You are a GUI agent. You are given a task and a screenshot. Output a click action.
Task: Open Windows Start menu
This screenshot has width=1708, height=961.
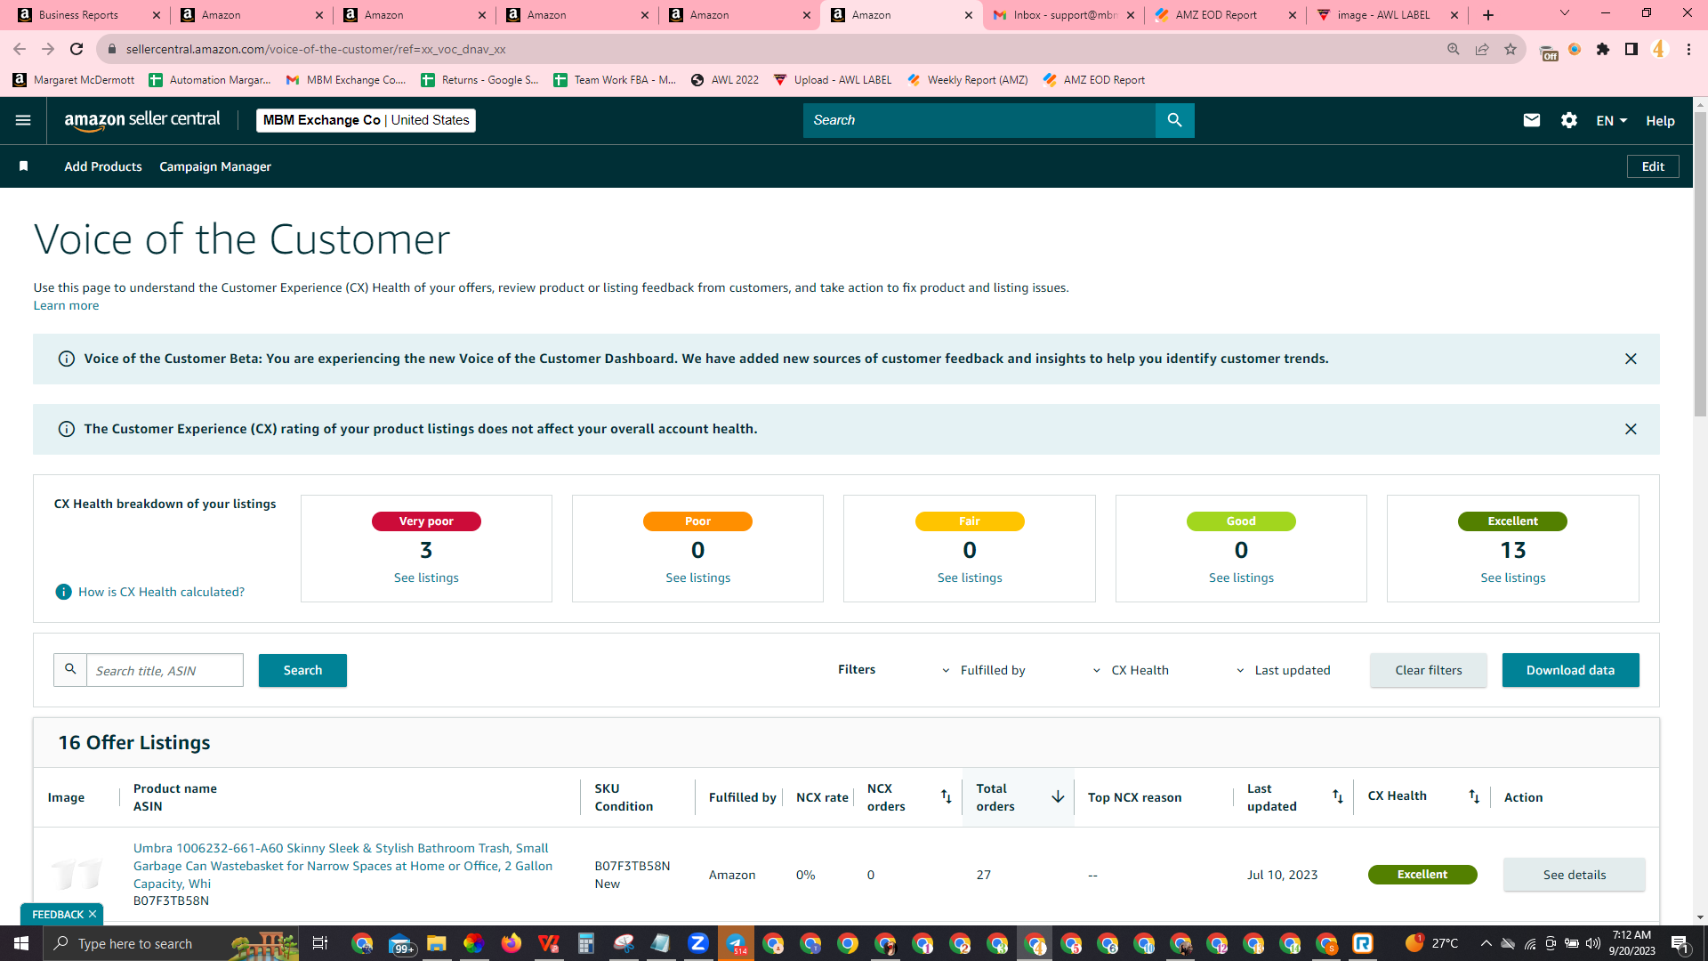(x=21, y=943)
